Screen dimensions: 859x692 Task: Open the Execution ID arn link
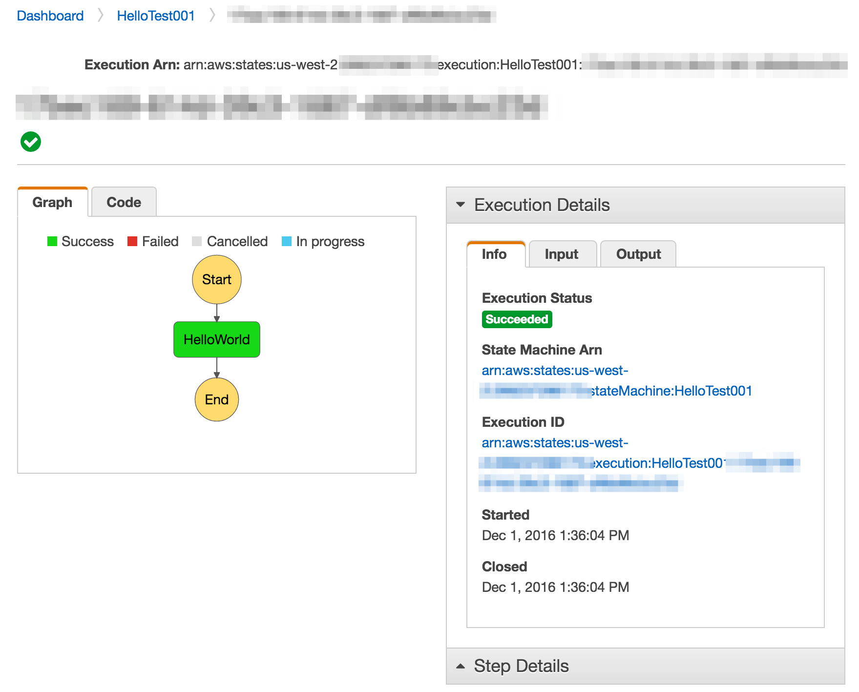[x=657, y=463]
